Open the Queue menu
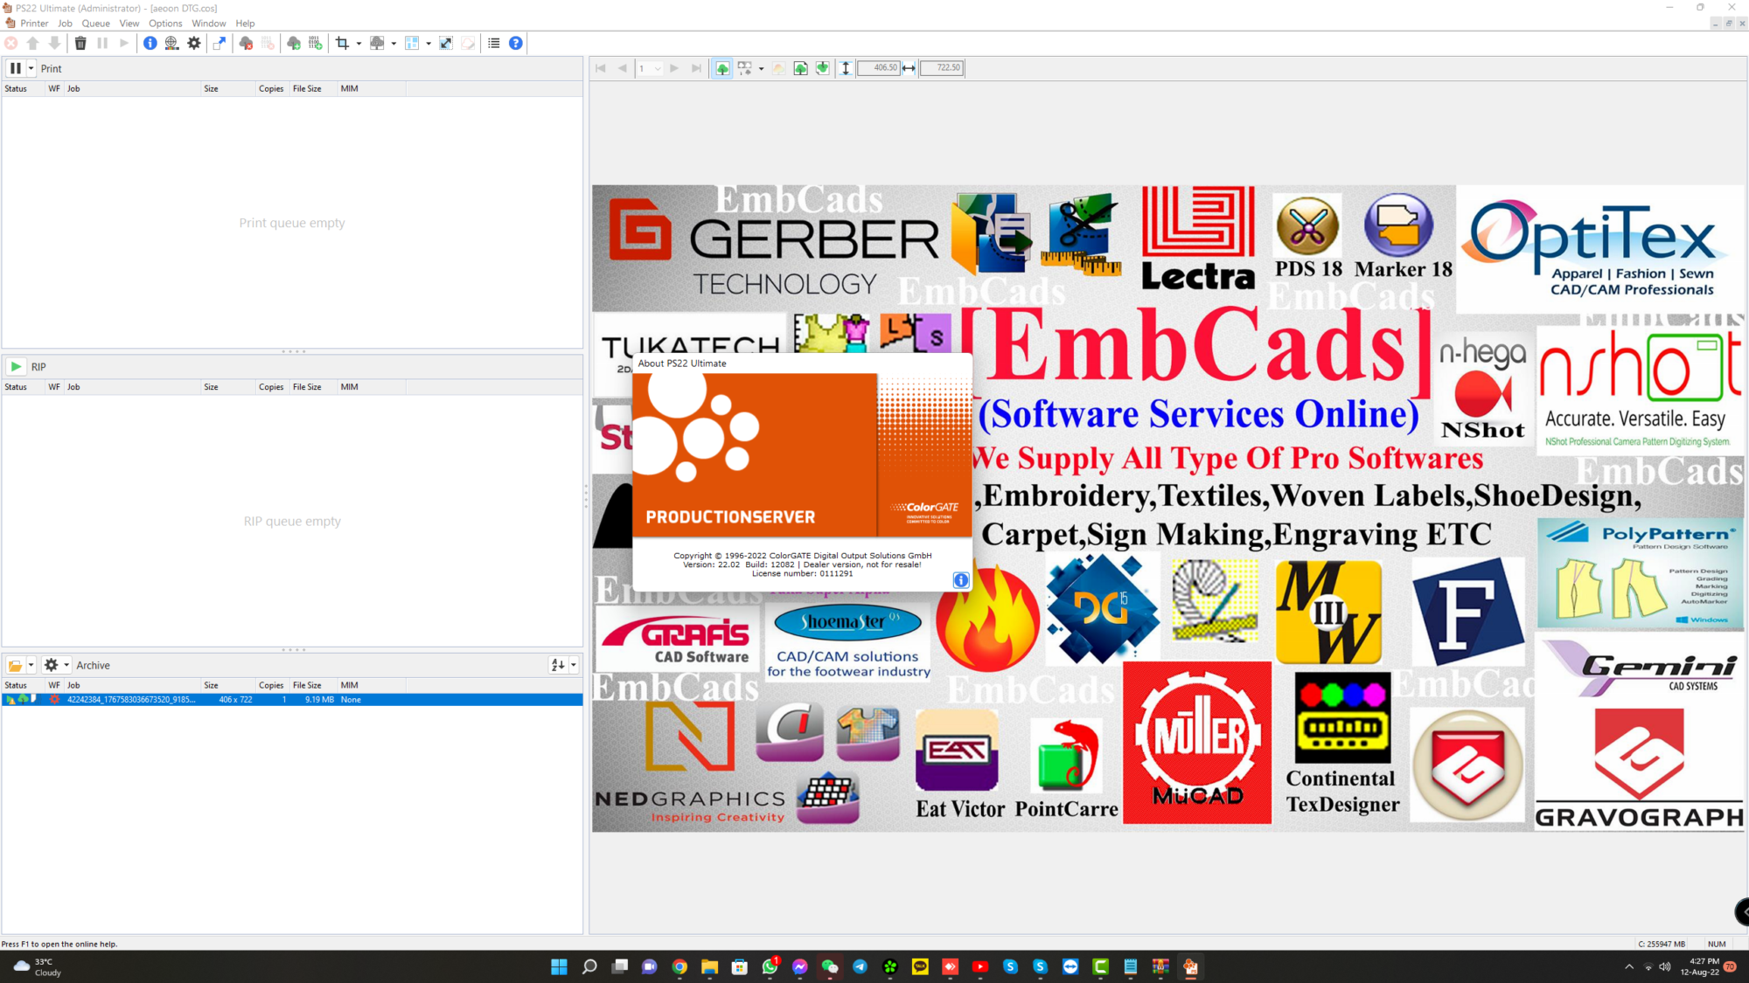Screen dimensions: 1749x983 point(95,24)
